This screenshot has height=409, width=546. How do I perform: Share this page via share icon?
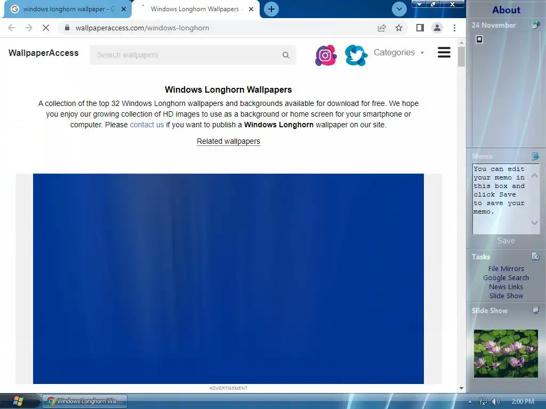[382, 28]
